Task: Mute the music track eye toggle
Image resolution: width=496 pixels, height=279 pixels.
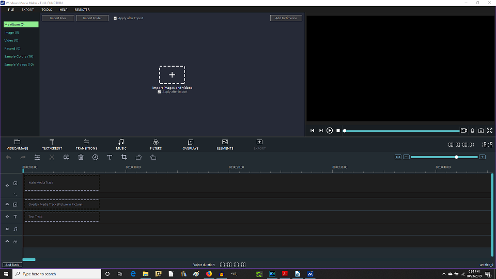Action: tap(7, 229)
